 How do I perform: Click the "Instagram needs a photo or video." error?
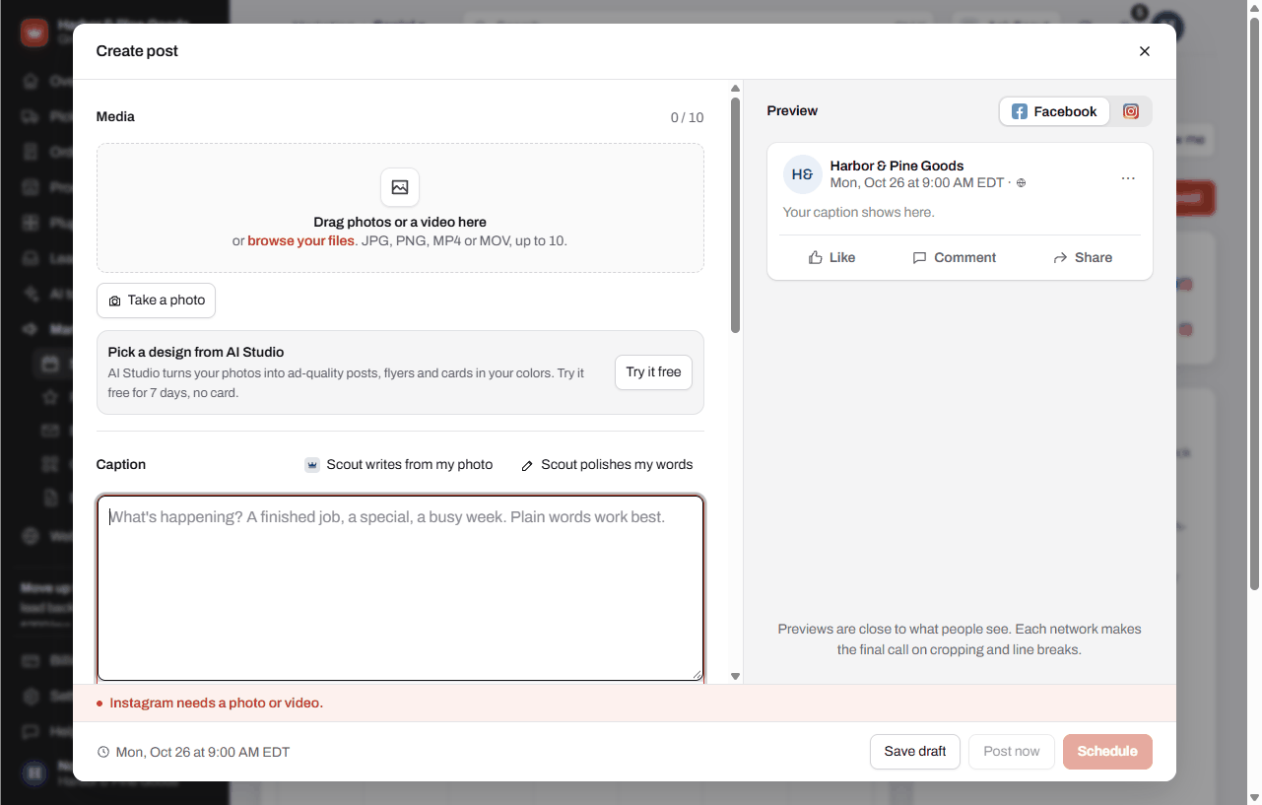217,704
